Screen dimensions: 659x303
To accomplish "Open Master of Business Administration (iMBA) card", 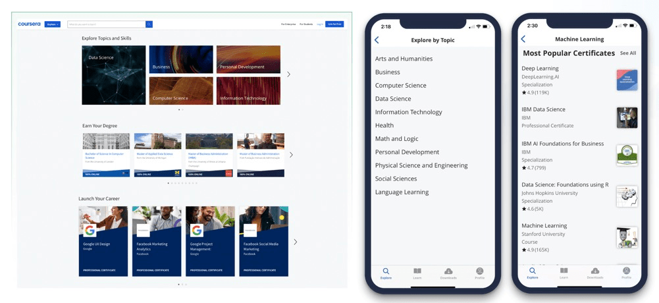I will 209,155.
